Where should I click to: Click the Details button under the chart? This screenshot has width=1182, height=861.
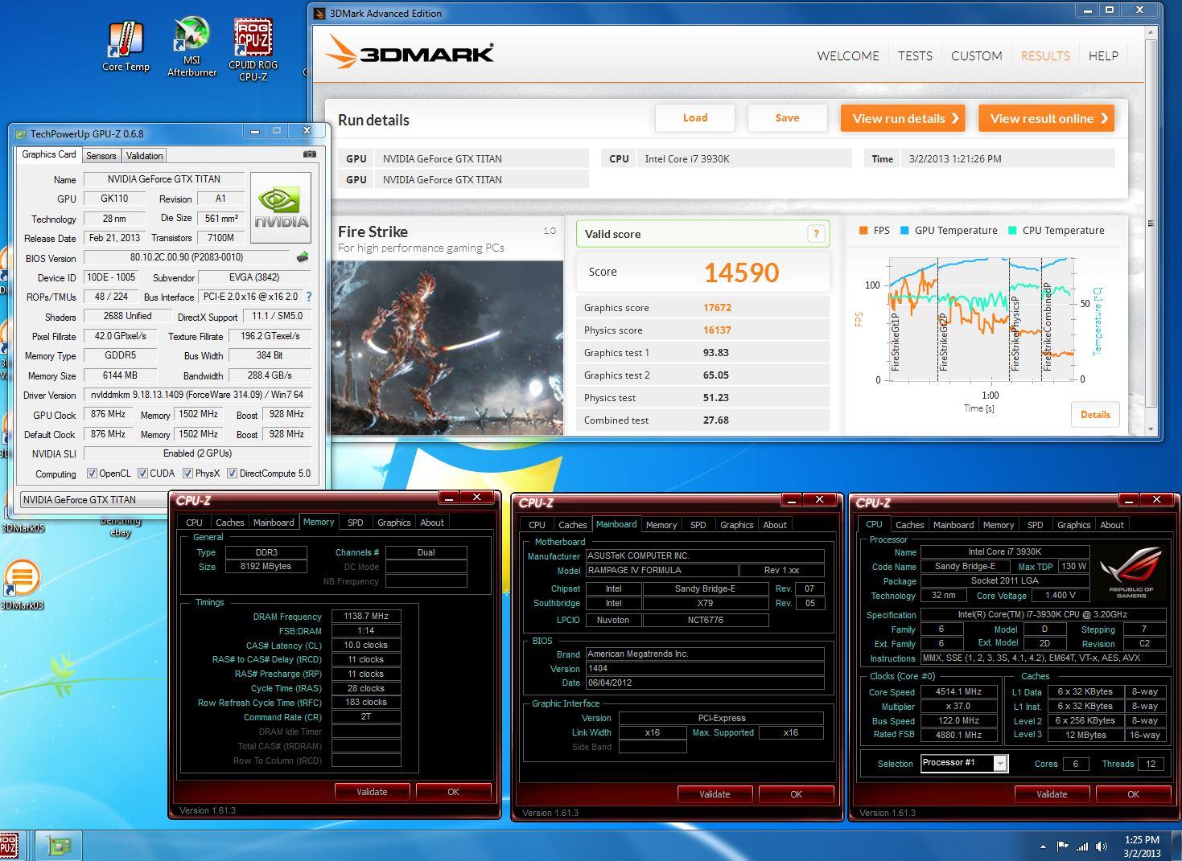[1095, 415]
